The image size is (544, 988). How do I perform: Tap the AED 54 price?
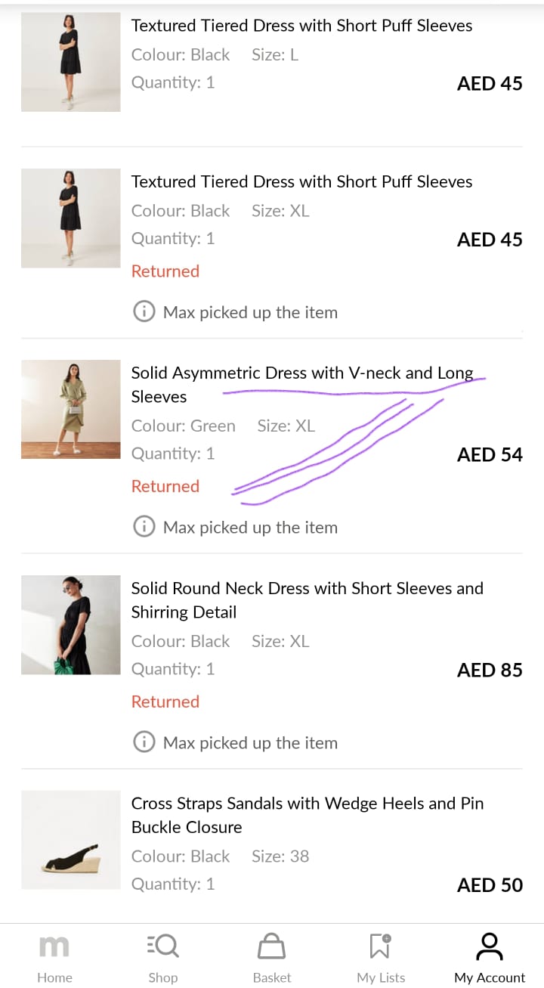pos(490,454)
